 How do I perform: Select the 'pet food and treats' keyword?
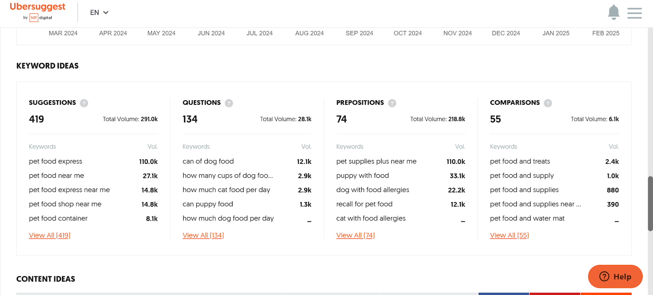point(520,161)
